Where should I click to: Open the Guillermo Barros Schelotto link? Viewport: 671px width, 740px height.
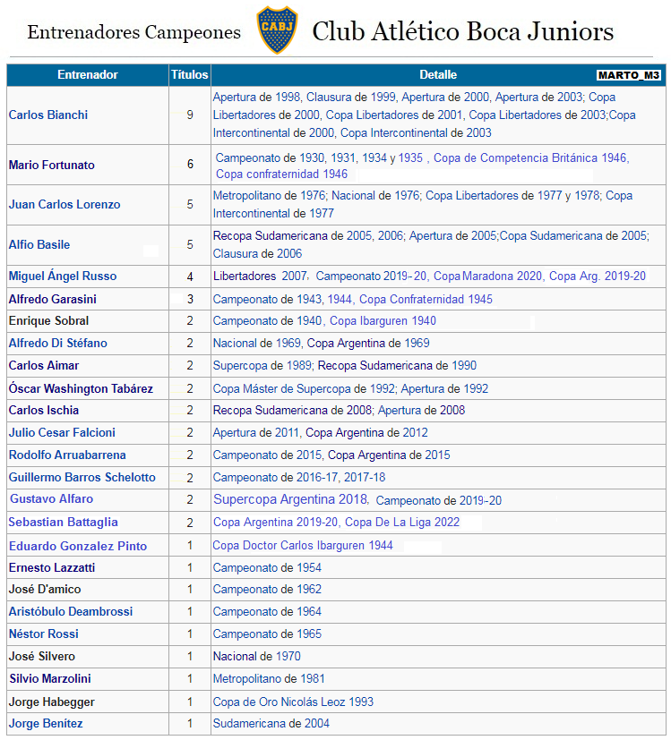pos(82,477)
